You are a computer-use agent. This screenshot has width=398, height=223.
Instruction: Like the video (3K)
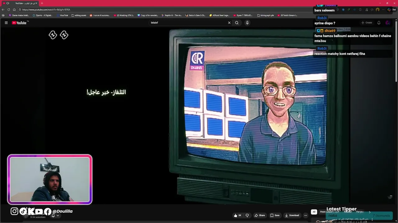[x=238, y=215]
